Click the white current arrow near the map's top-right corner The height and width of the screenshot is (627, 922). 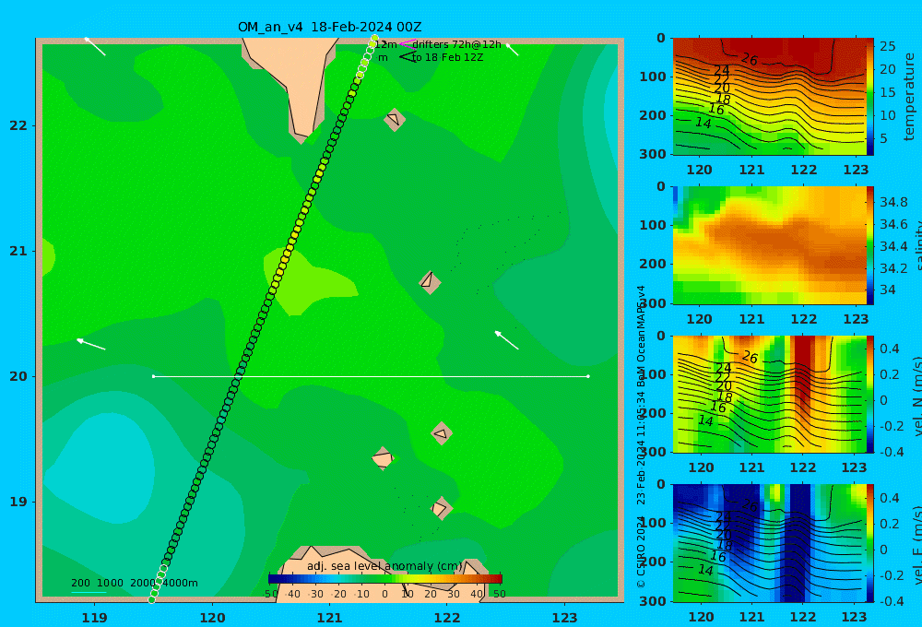(512, 50)
